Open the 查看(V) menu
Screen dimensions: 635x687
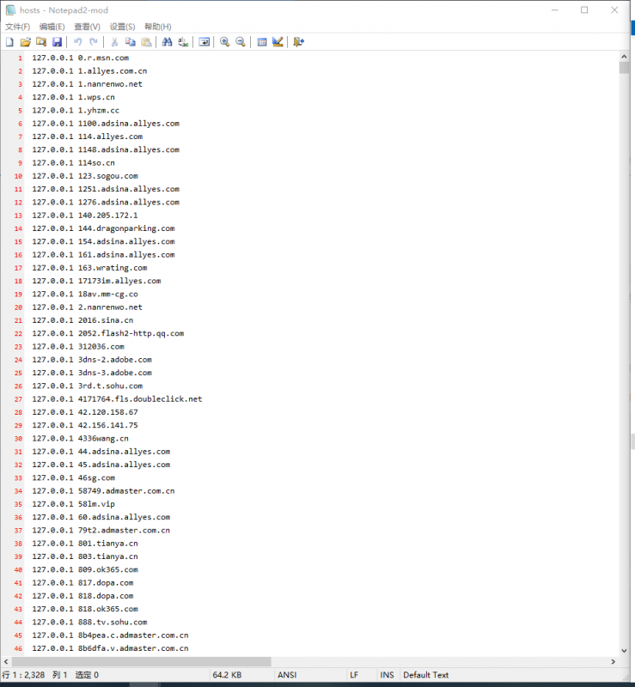click(87, 27)
